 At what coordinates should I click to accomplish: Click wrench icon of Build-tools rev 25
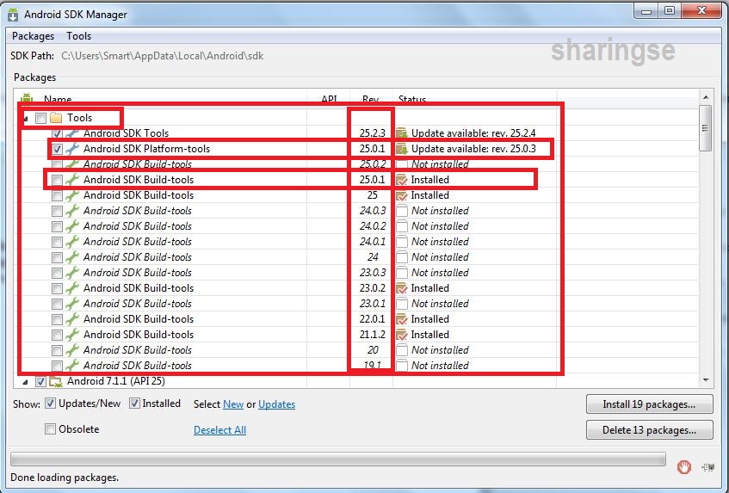point(71,195)
